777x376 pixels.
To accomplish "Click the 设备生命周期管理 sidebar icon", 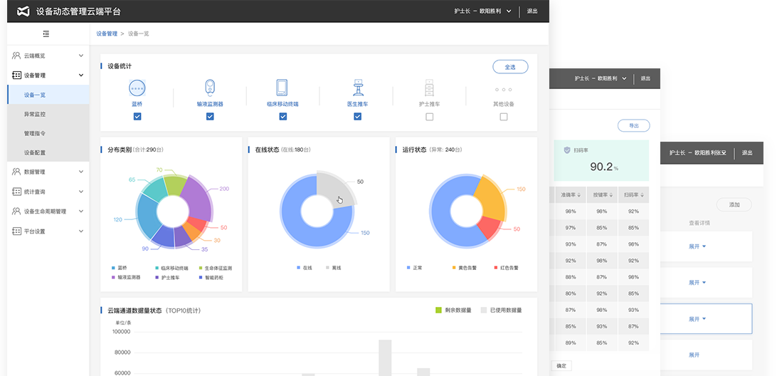I will point(16,211).
